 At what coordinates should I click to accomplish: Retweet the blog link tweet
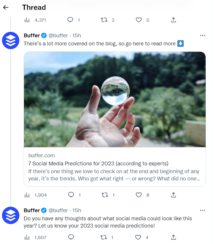pos(105,195)
